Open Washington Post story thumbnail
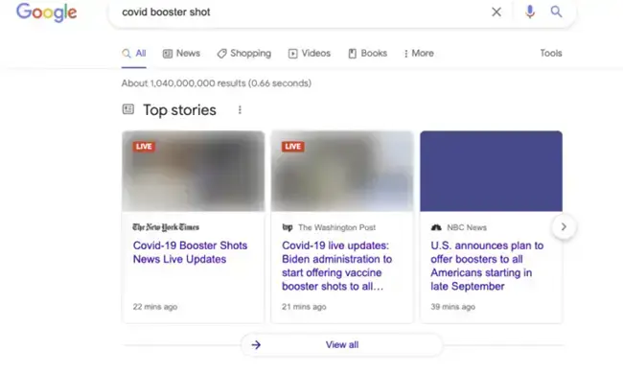623x374 pixels. click(342, 171)
